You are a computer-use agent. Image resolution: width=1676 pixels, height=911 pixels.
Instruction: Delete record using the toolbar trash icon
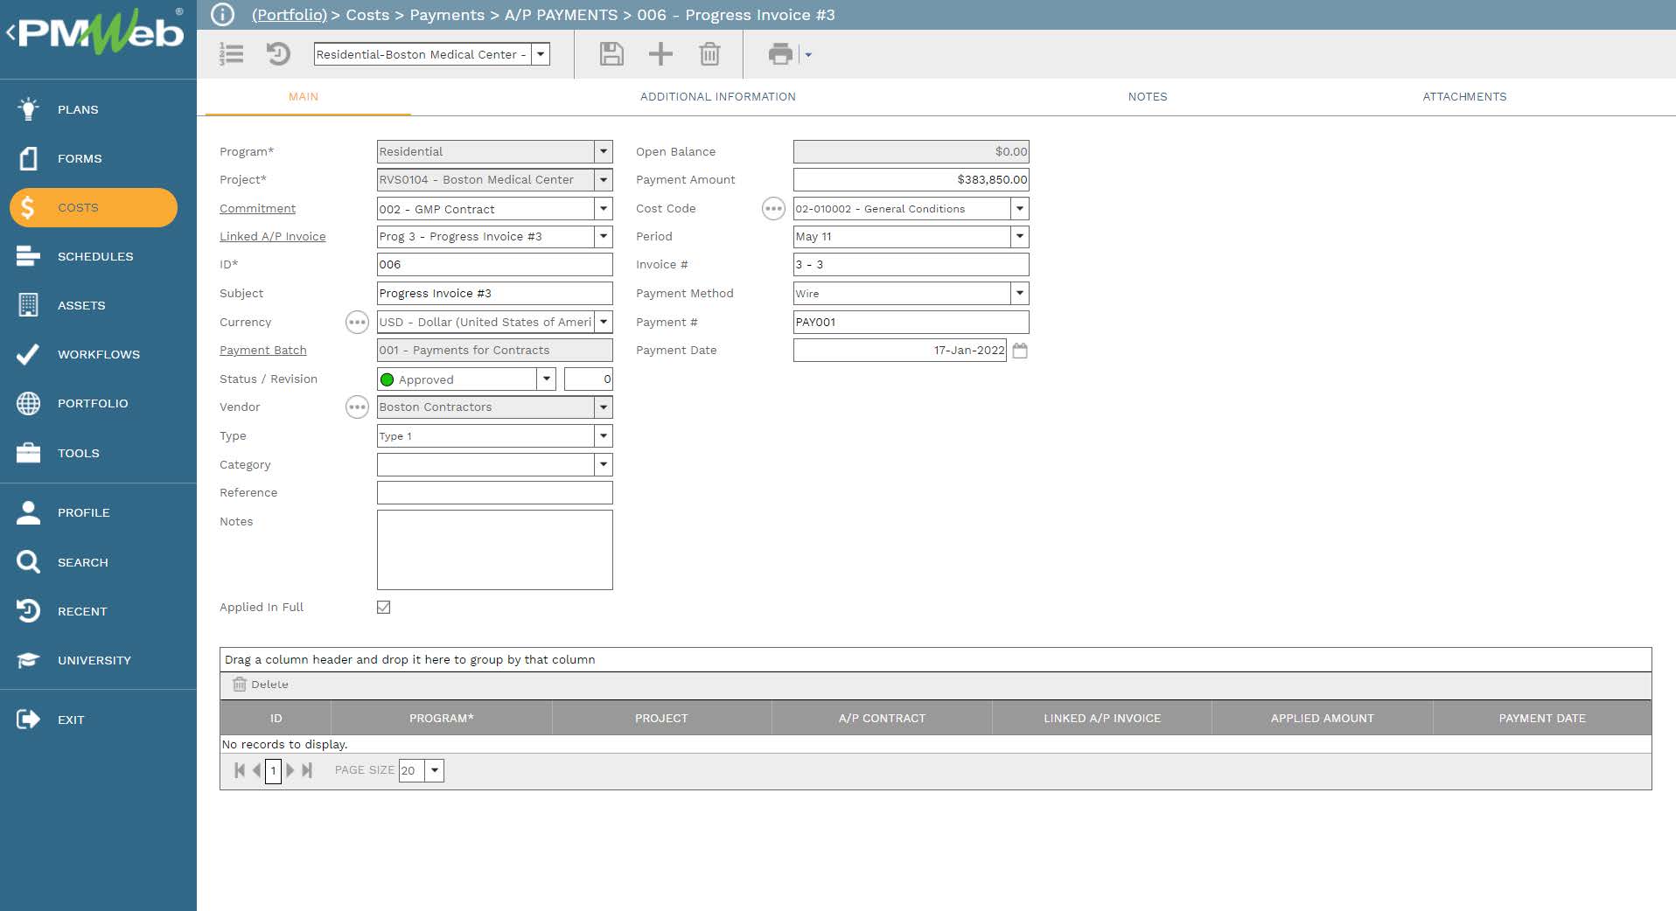coord(709,54)
